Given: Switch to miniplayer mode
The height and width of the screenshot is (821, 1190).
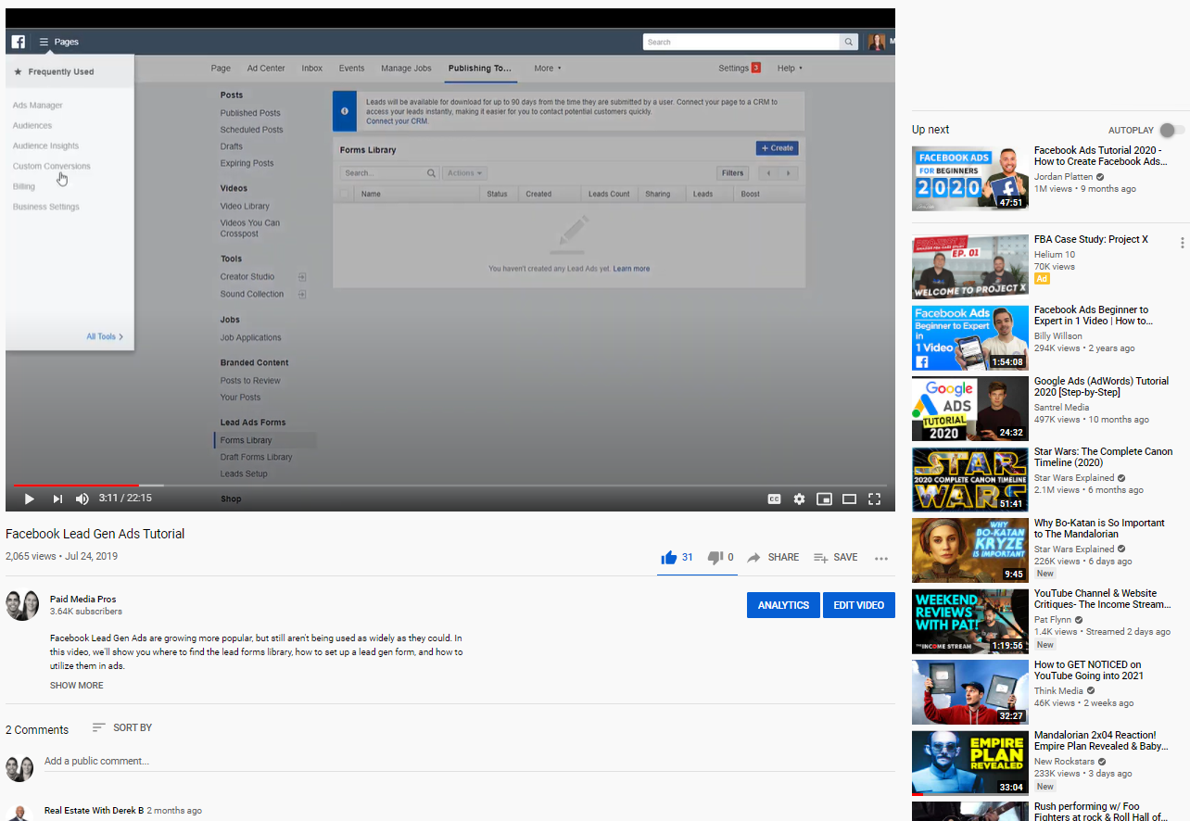Looking at the screenshot, I should [x=824, y=499].
